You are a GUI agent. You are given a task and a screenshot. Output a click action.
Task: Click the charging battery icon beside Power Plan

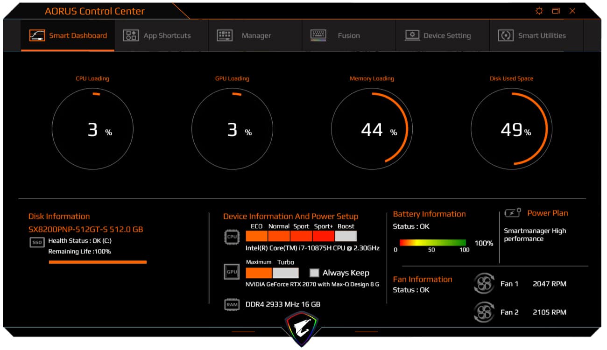[x=512, y=213]
